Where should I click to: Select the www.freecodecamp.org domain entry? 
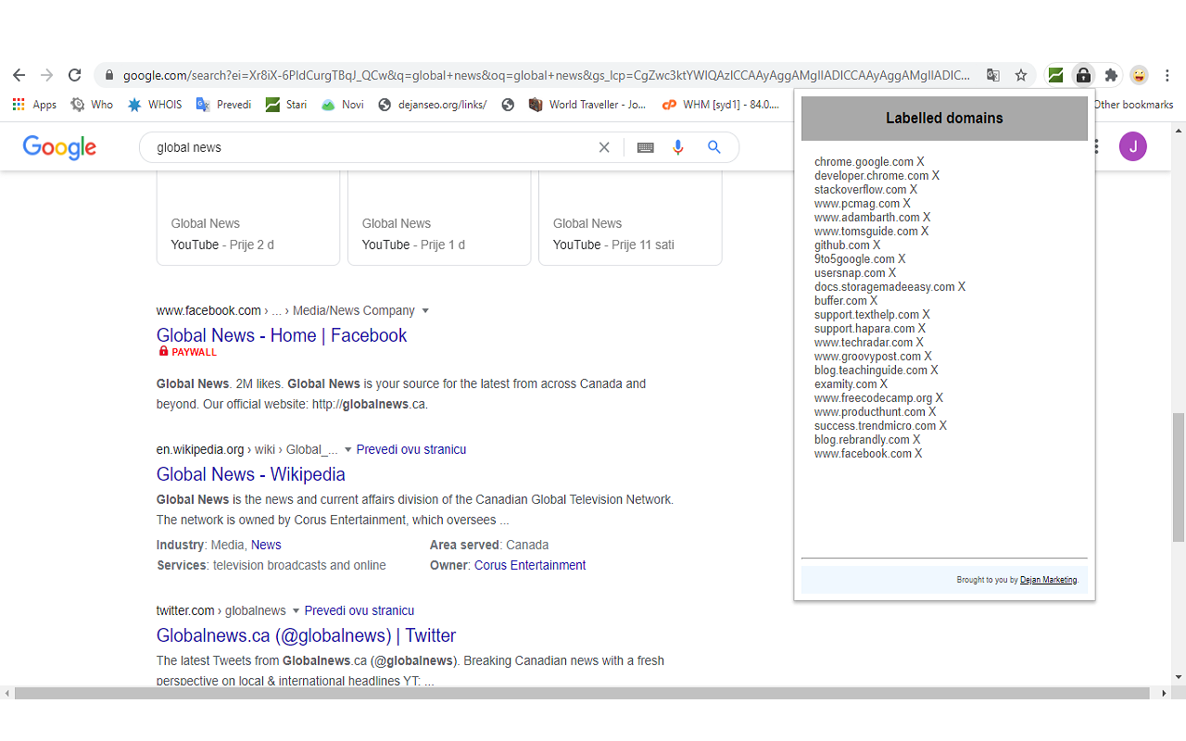pyautogui.click(x=874, y=398)
